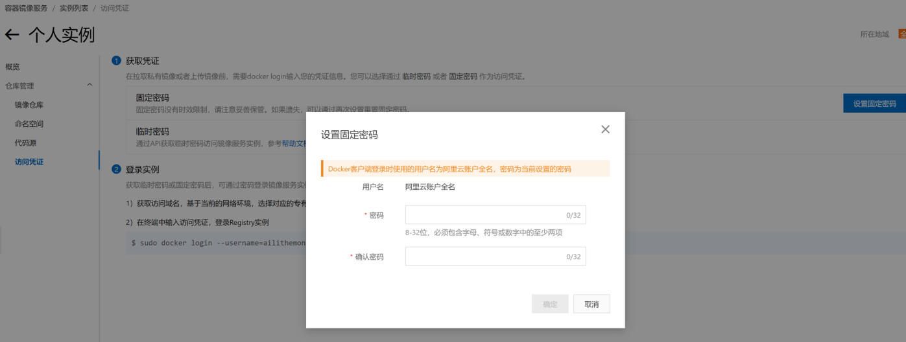Viewport: 906px width, 342px height.
Task: Click the step 2 circle next to 登录实例
Action: [117, 170]
